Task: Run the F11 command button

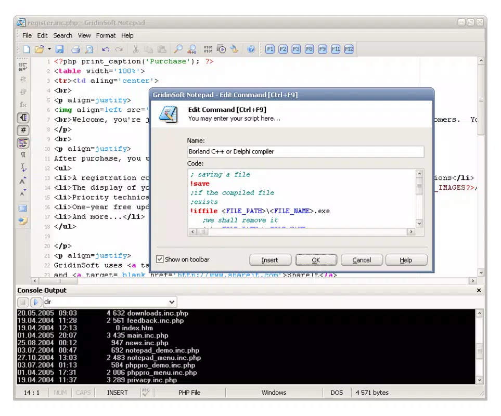Action: (x=336, y=49)
